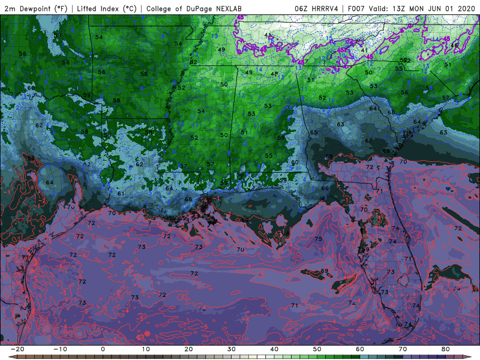Viewport: 480px width, 360px height.
Task: Click the 40 label on the color scale
Action: [x=274, y=349]
